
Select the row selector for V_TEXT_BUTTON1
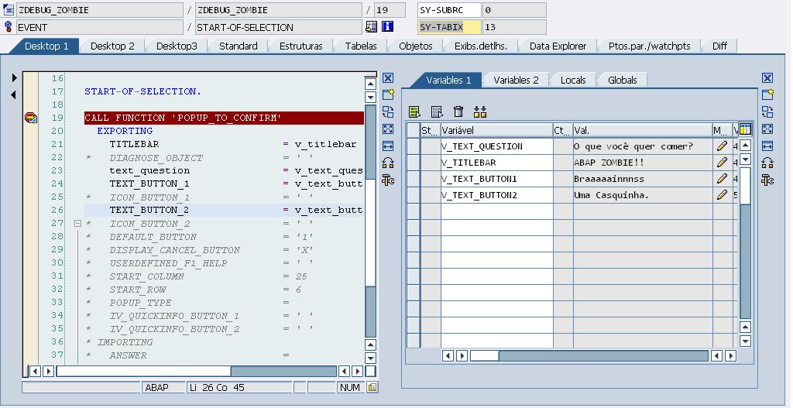click(x=414, y=179)
